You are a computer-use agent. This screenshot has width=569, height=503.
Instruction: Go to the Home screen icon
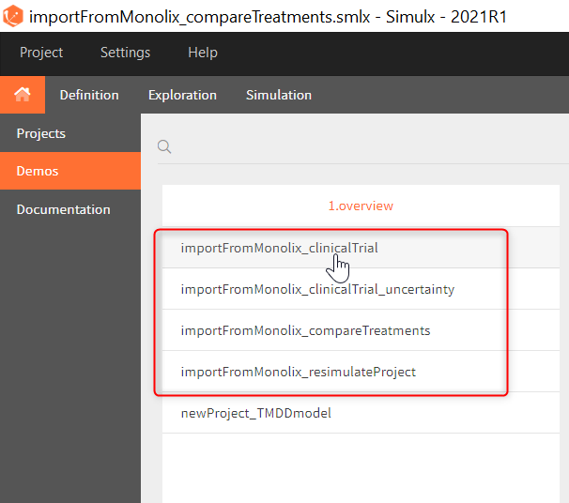point(22,95)
